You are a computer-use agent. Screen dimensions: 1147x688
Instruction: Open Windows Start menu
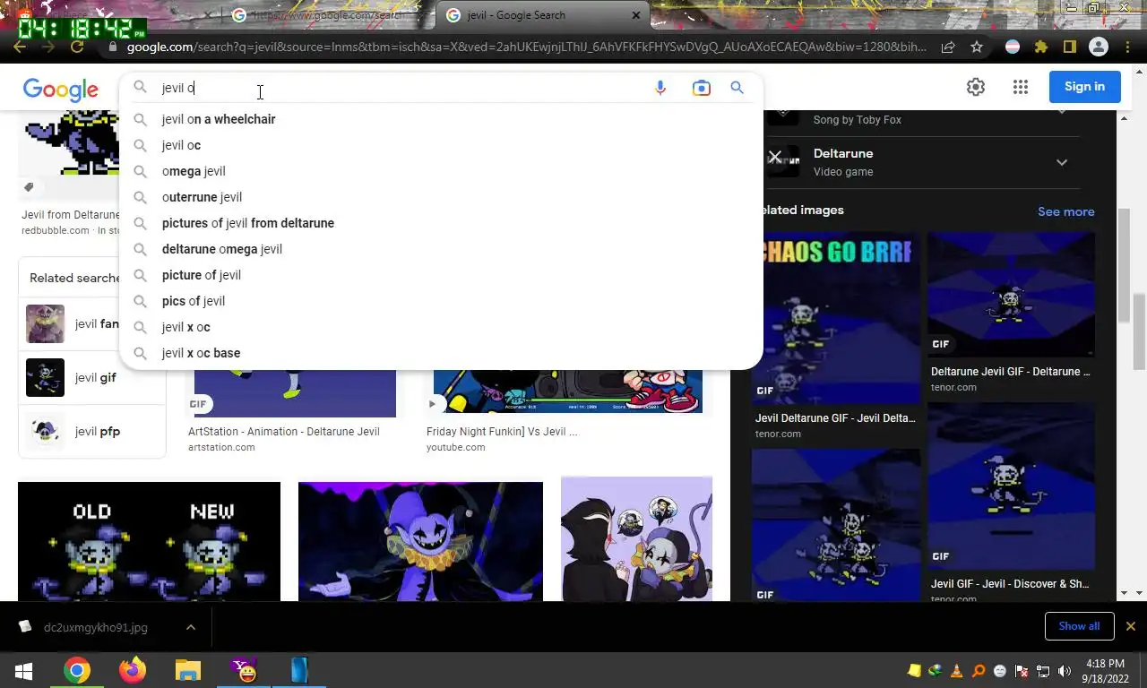coord(24,670)
